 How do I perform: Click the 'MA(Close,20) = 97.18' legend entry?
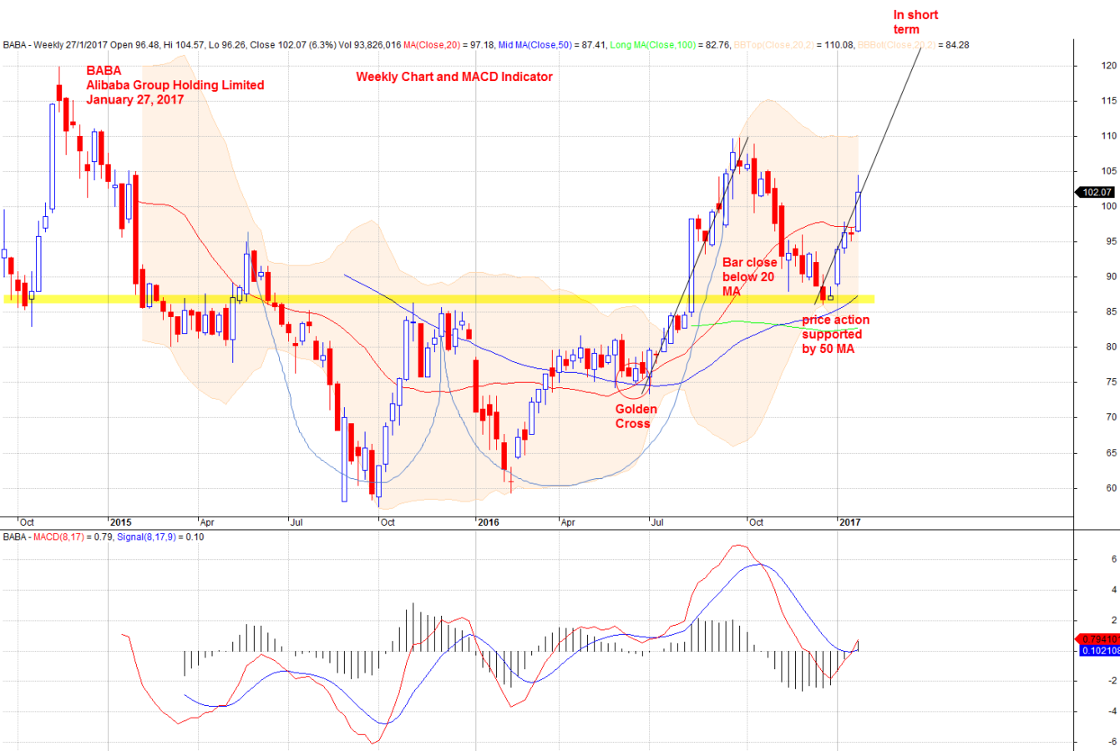point(449,45)
